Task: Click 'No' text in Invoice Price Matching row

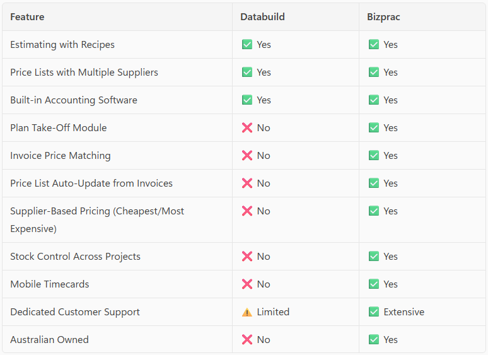Action: pyautogui.click(x=264, y=156)
